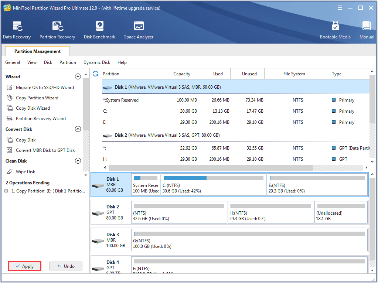Click the Copy Disk Wizard icon

[x=9, y=108]
